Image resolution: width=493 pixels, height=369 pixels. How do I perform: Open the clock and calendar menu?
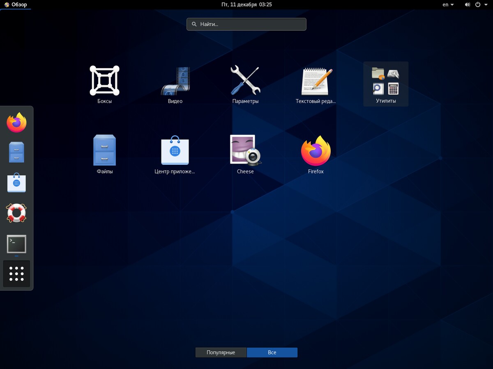(x=246, y=5)
